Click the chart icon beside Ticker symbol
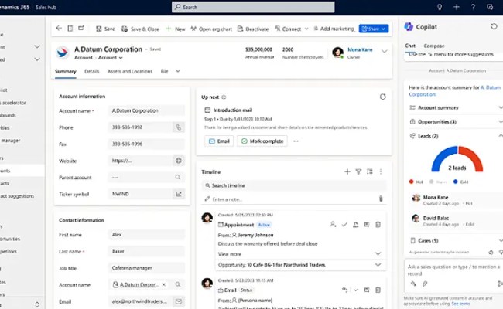The image size is (503, 309). (x=178, y=194)
